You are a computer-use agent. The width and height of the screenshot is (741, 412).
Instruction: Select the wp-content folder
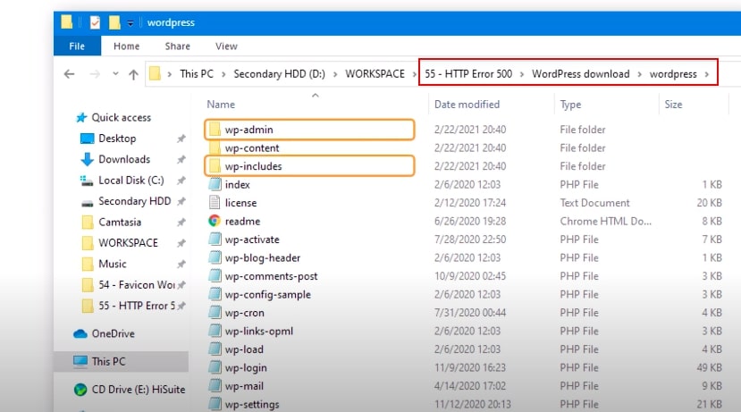(252, 147)
